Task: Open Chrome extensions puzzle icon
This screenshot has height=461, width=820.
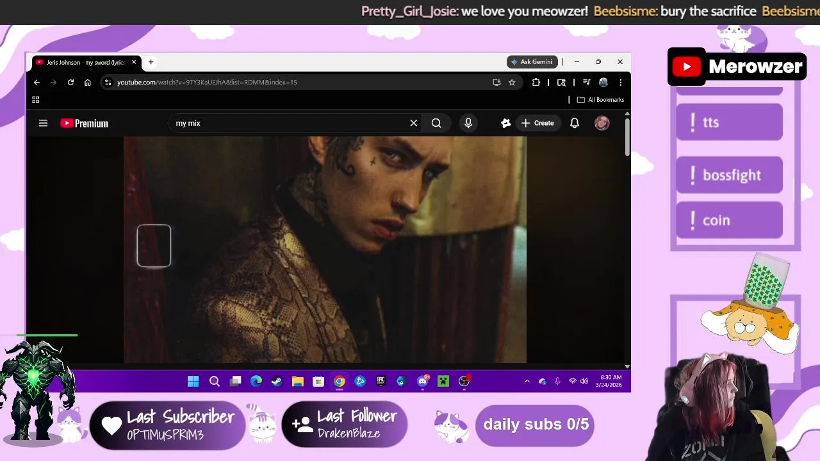Action: [536, 82]
